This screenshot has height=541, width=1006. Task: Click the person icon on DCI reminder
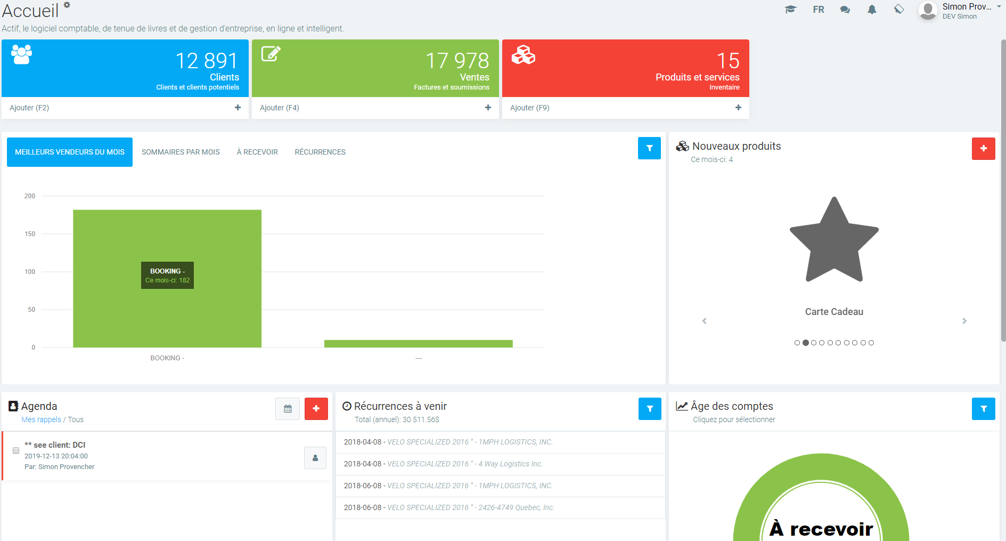coord(315,458)
